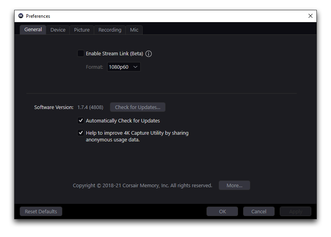
Task: Enable Stream Link (Beta)
Action: [x=81, y=53]
